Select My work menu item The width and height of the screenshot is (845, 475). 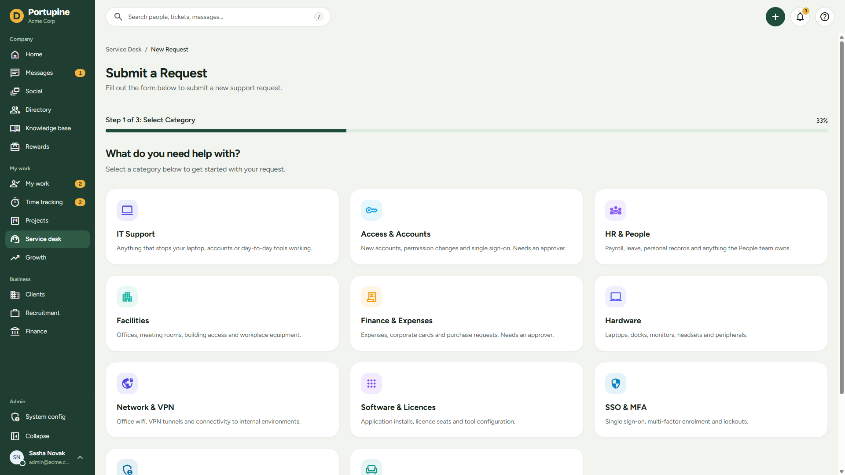pyautogui.click(x=48, y=184)
